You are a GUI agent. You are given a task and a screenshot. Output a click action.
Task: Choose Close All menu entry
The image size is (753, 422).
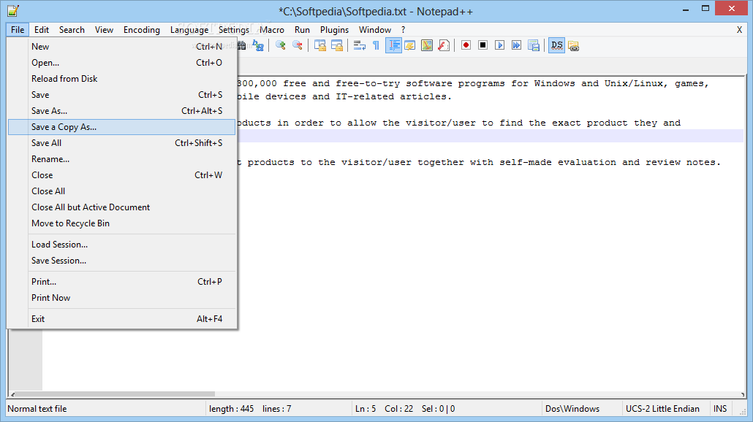coord(122,191)
